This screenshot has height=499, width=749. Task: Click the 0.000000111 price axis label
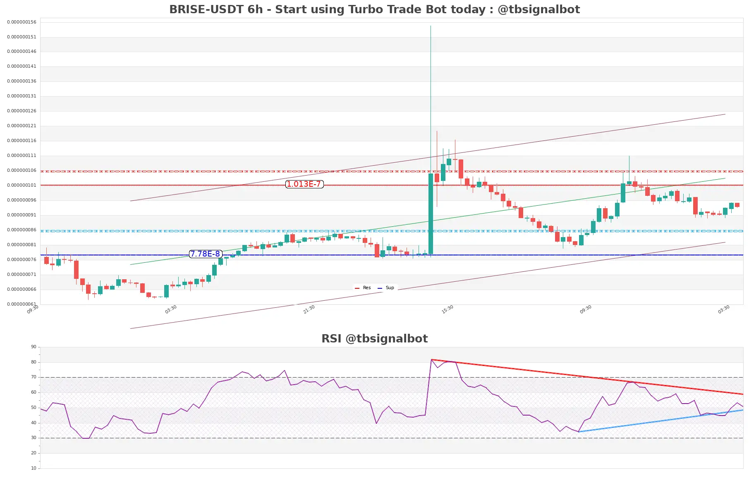22,156
